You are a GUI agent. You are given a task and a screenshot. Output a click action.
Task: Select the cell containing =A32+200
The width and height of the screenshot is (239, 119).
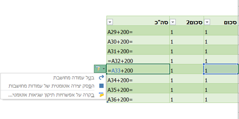[138, 61]
